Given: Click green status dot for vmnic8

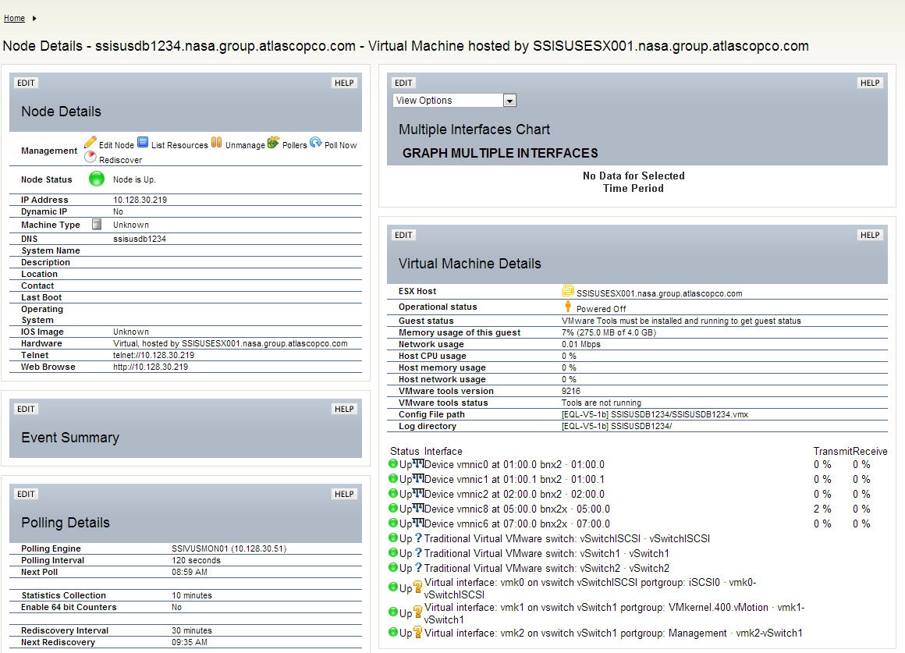Looking at the screenshot, I should point(393,508).
